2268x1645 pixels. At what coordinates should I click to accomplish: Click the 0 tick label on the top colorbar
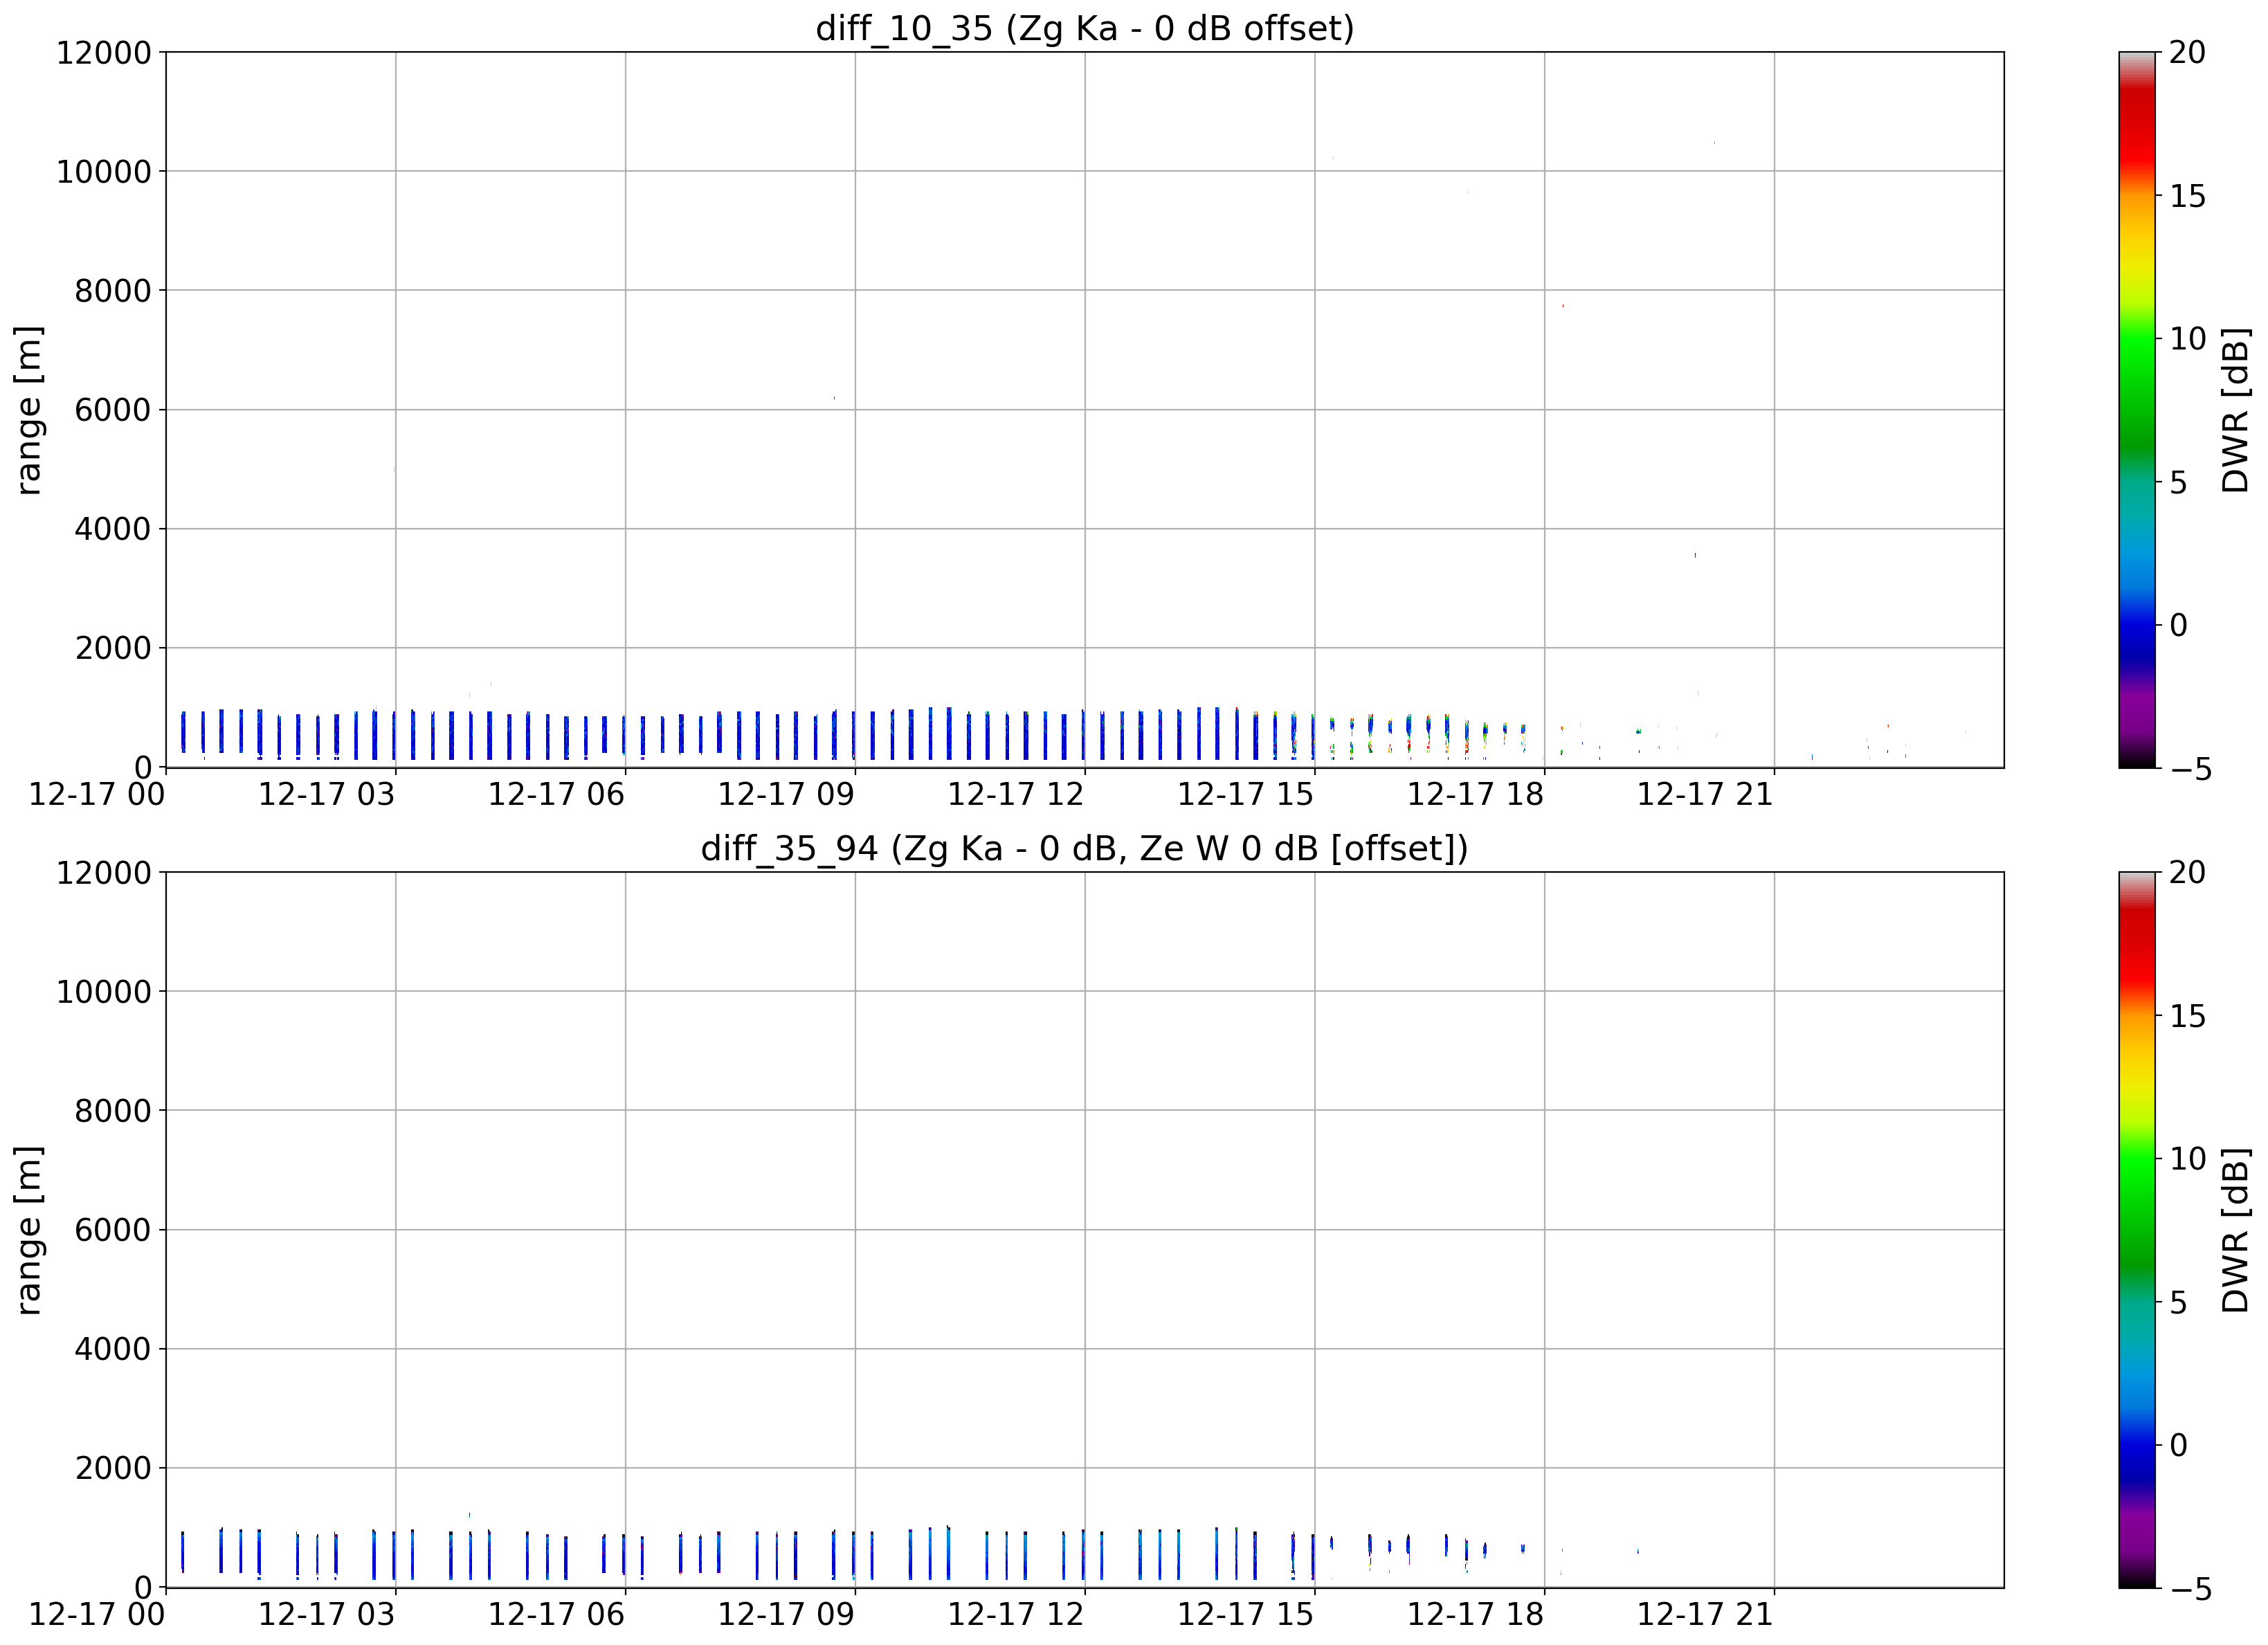[x=2179, y=625]
